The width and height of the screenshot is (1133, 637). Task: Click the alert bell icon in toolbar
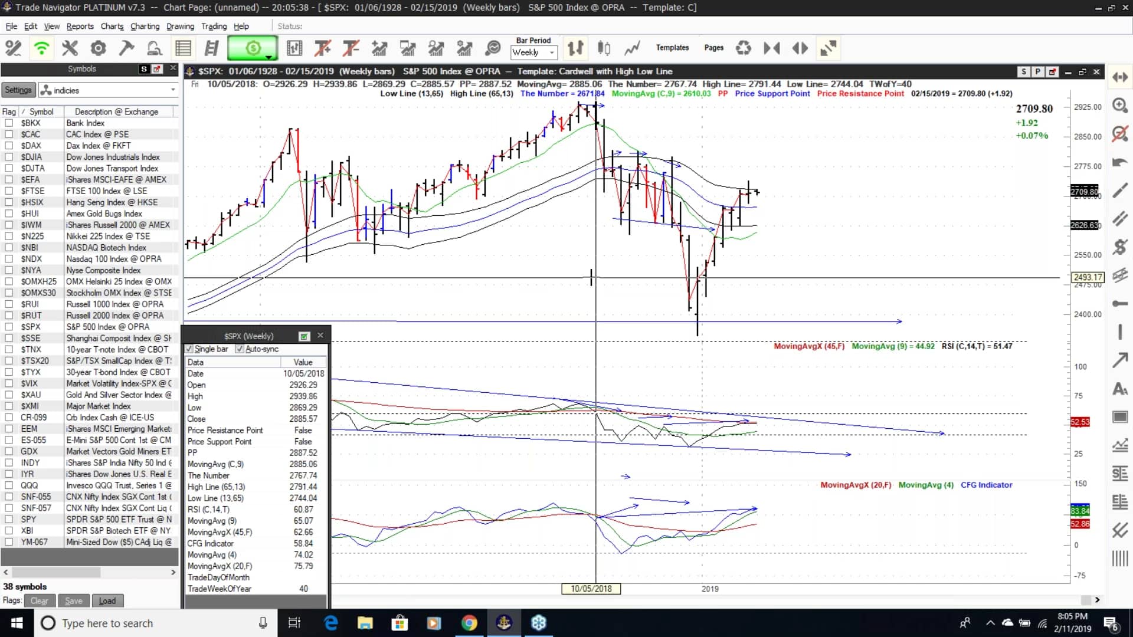pos(155,48)
